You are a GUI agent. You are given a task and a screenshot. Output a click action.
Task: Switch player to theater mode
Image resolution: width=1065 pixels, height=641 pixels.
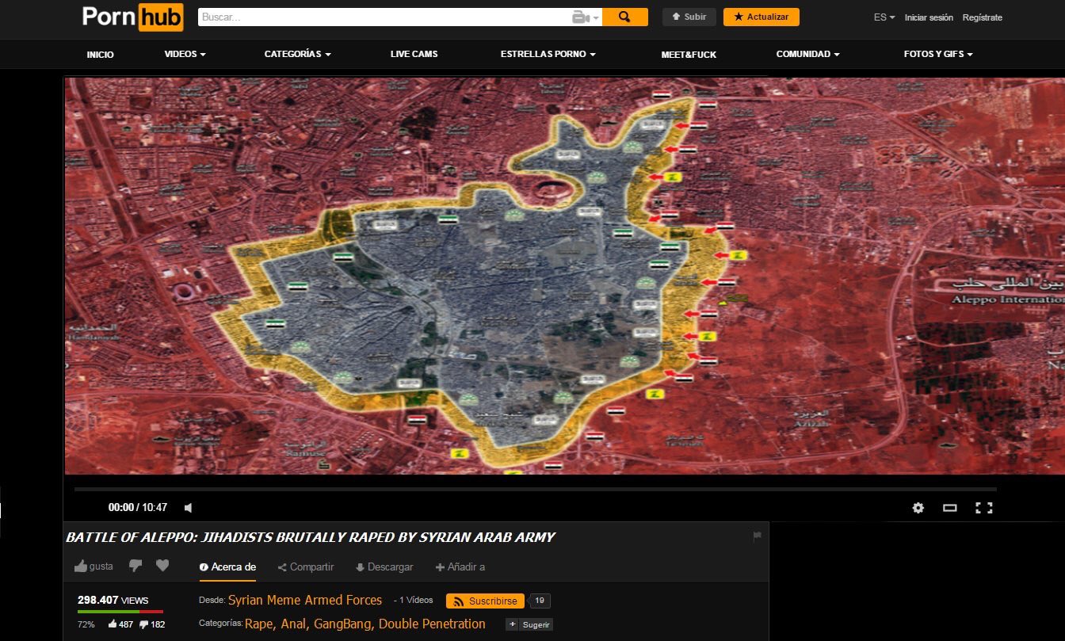click(949, 508)
